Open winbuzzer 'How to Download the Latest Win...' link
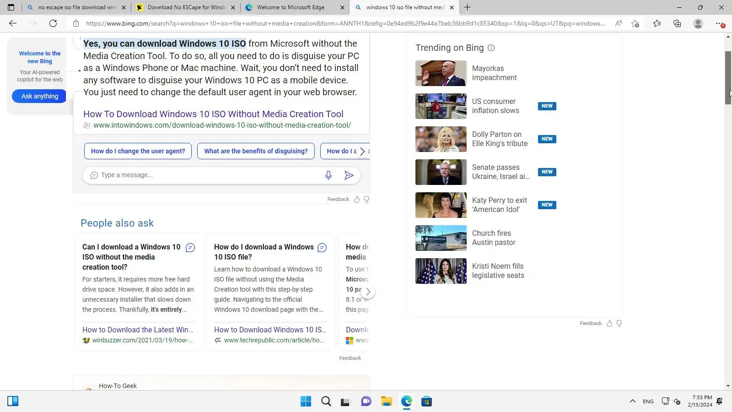Image resolution: width=732 pixels, height=412 pixels. [138, 330]
